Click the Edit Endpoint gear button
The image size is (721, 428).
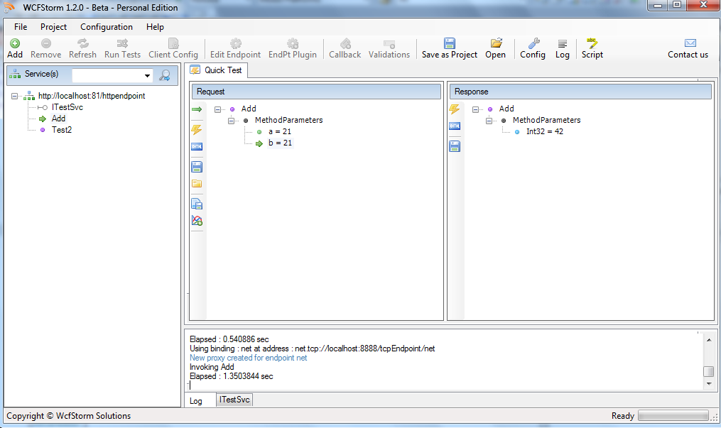click(x=235, y=48)
